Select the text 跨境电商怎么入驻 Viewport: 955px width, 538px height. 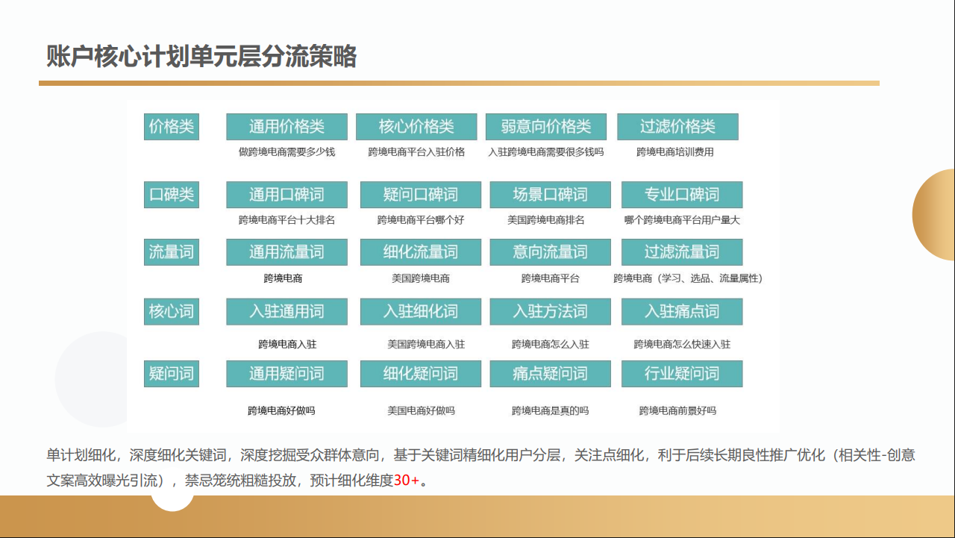(550, 344)
